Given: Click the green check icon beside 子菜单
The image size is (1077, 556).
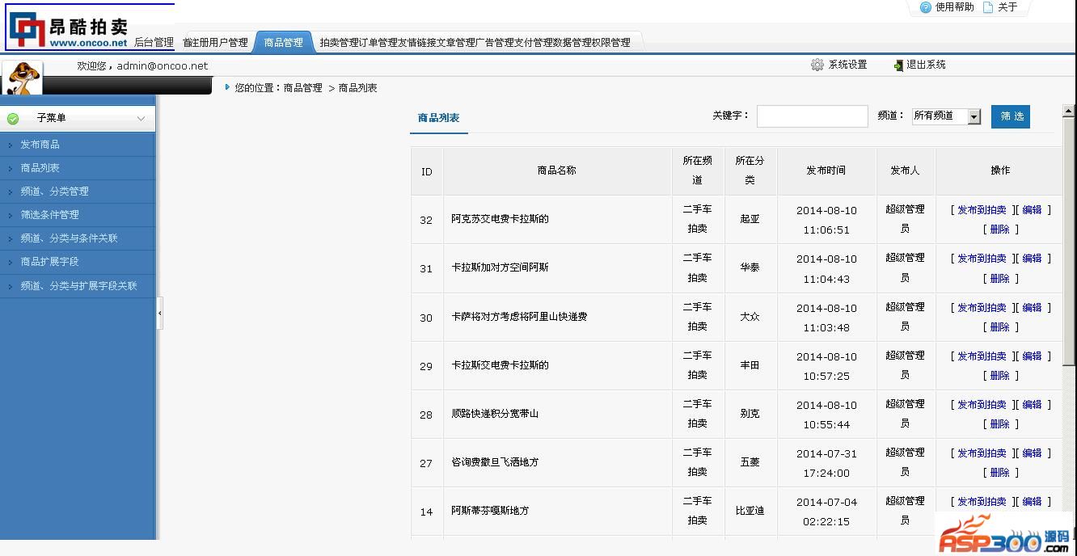Looking at the screenshot, I should [13, 119].
